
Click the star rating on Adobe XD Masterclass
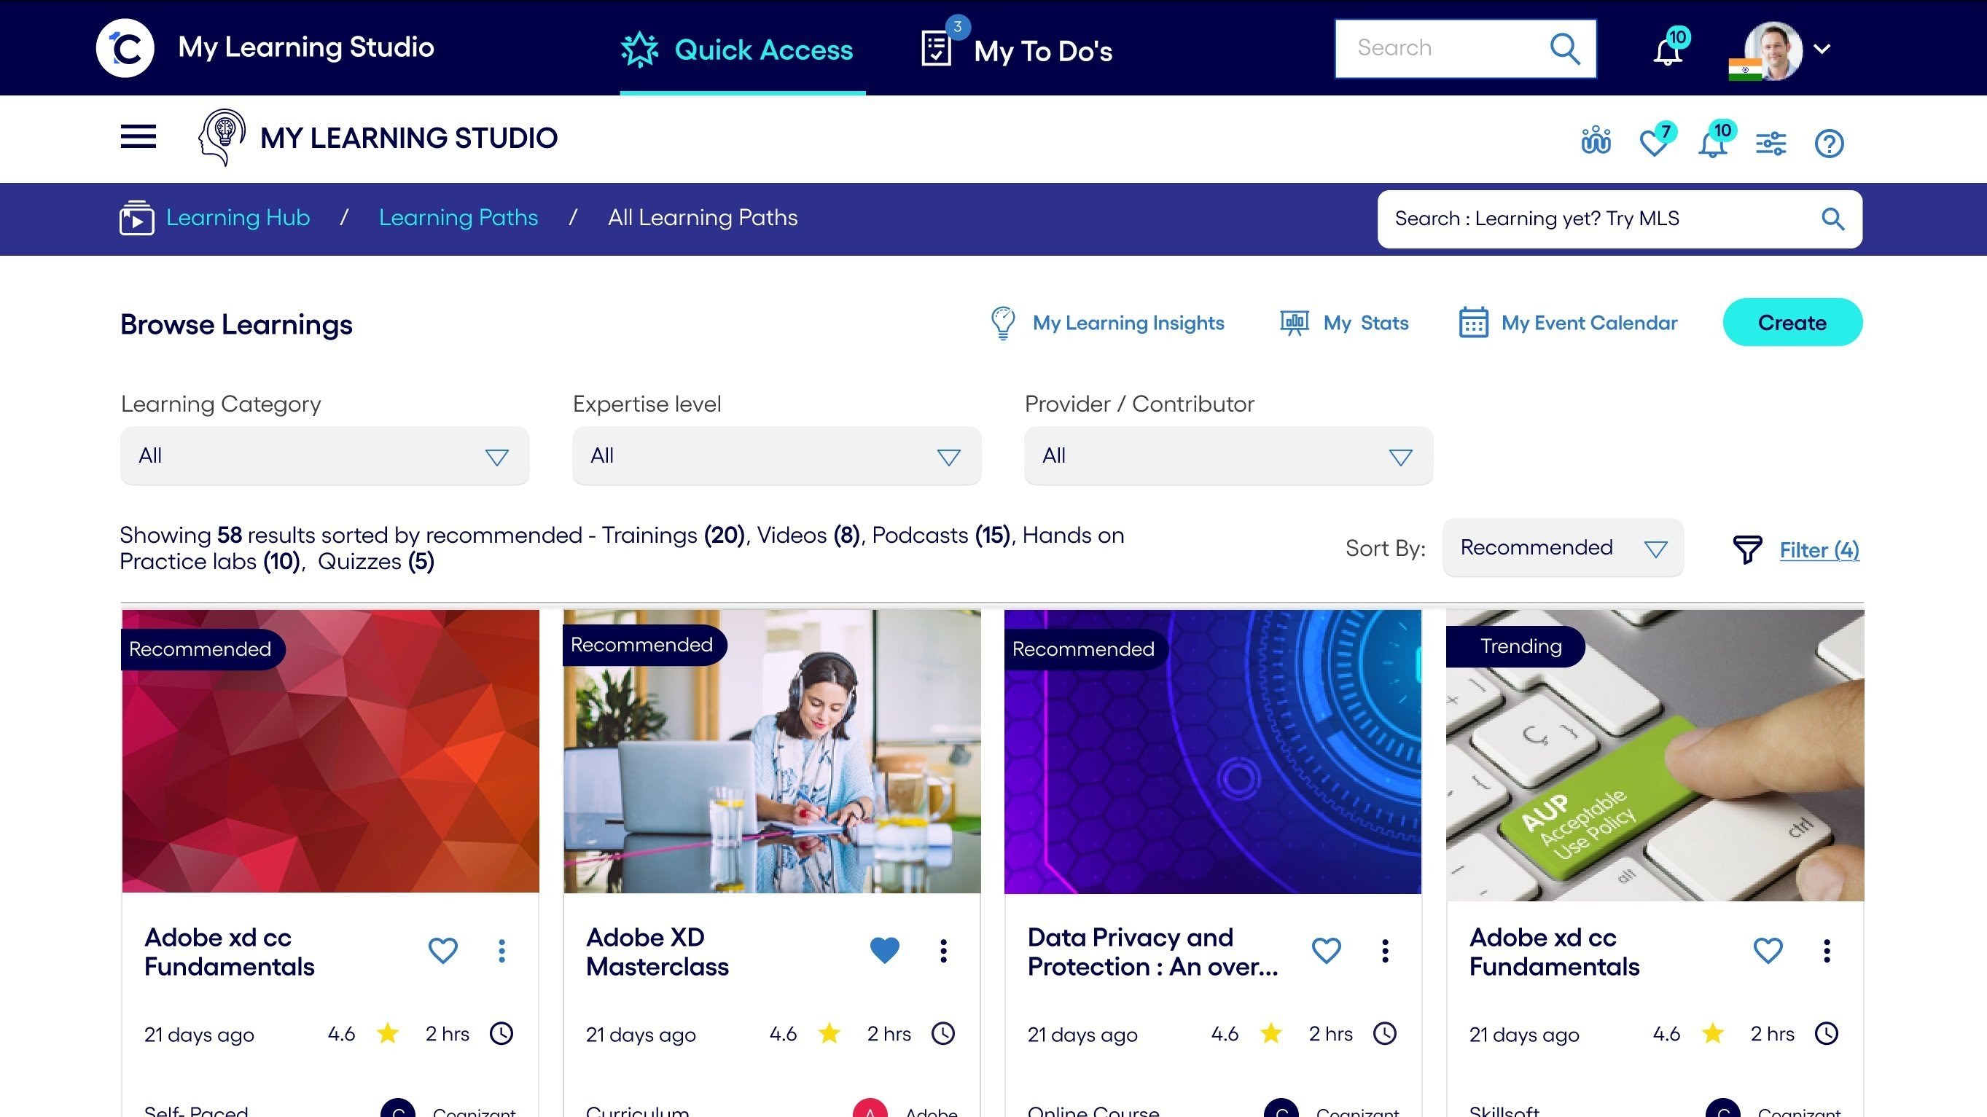click(x=829, y=1033)
